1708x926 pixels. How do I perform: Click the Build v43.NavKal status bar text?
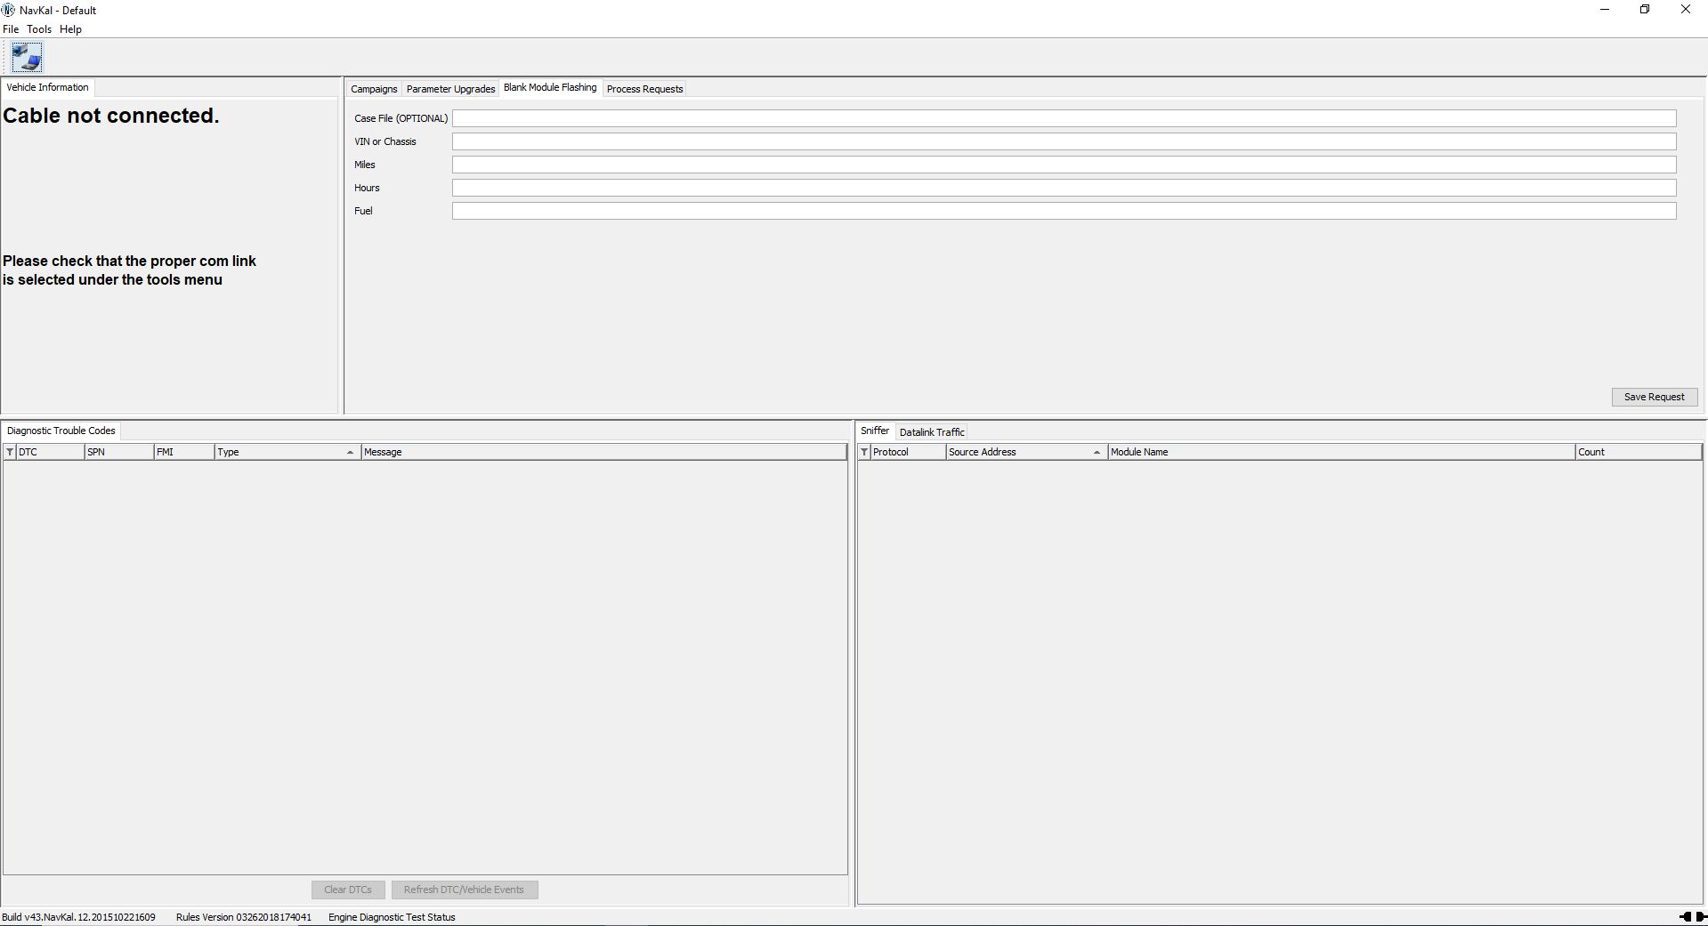click(78, 917)
